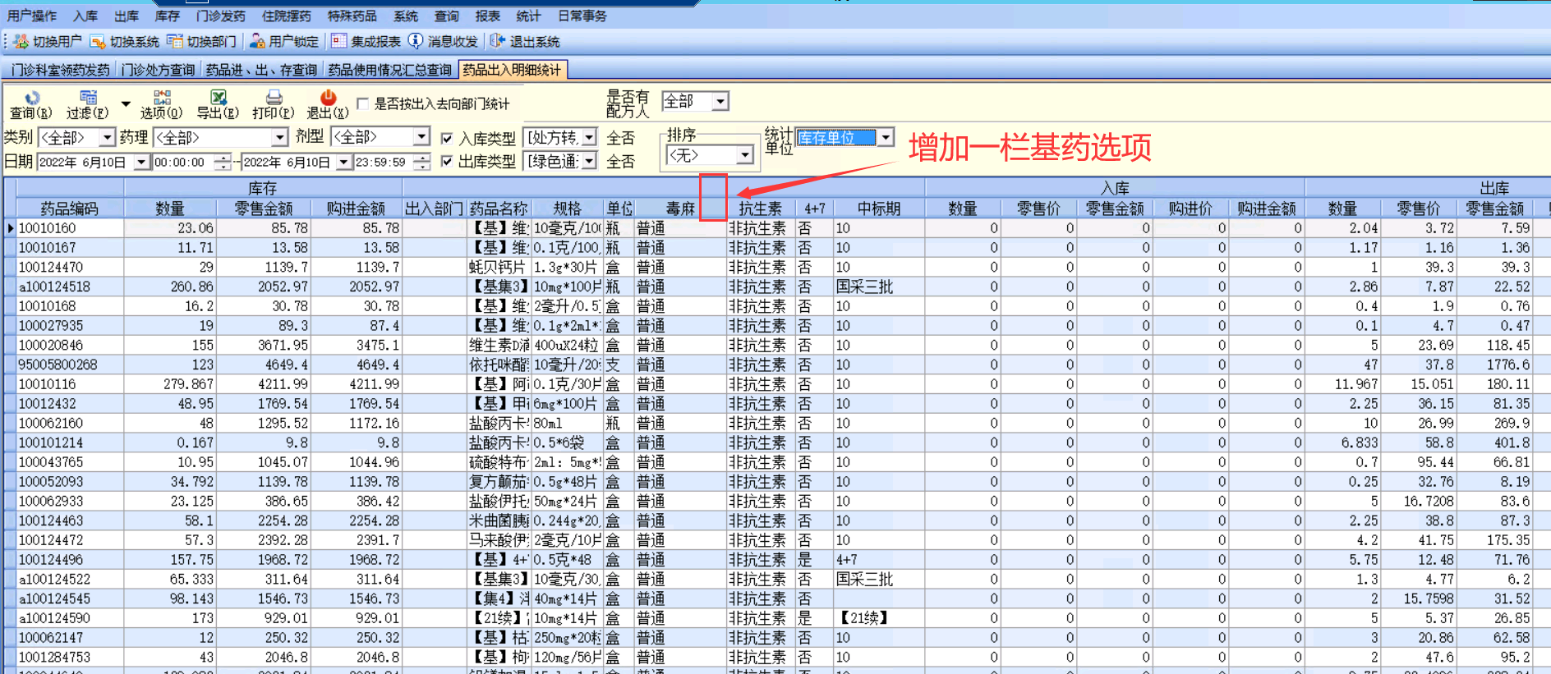The height and width of the screenshot is (674, 1551).
Task: Toggle the 出库类型 checkbox
Action: pos(446,161)
